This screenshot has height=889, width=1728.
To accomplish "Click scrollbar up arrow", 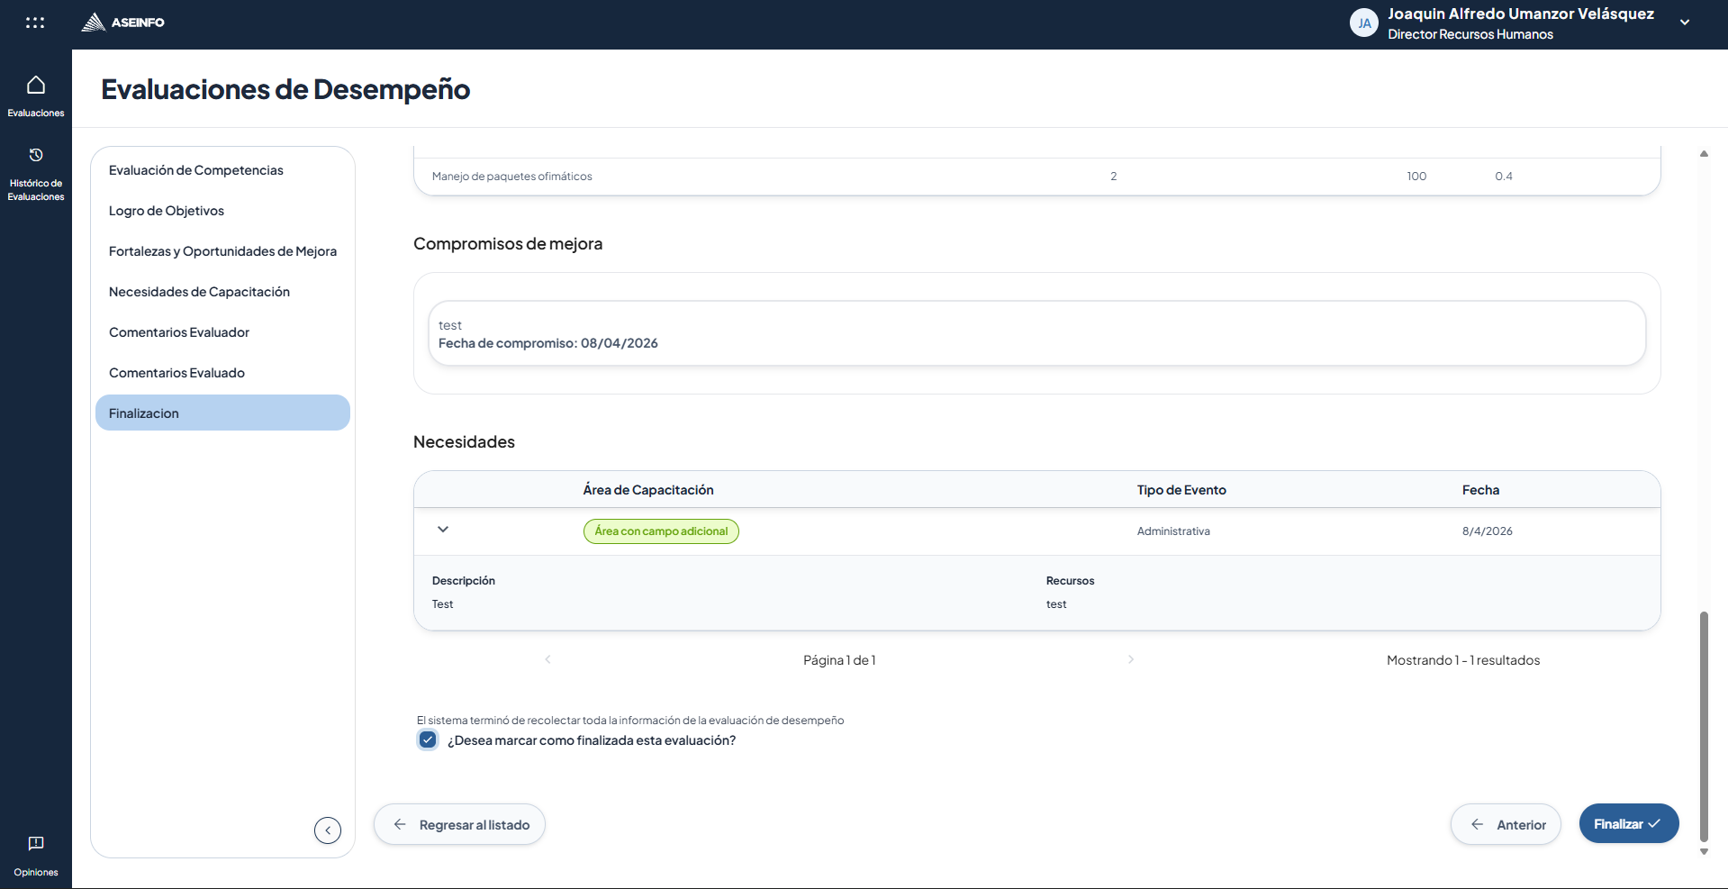I will 1704,154.
